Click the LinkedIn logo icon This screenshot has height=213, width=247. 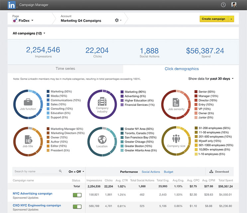[12, 5]
